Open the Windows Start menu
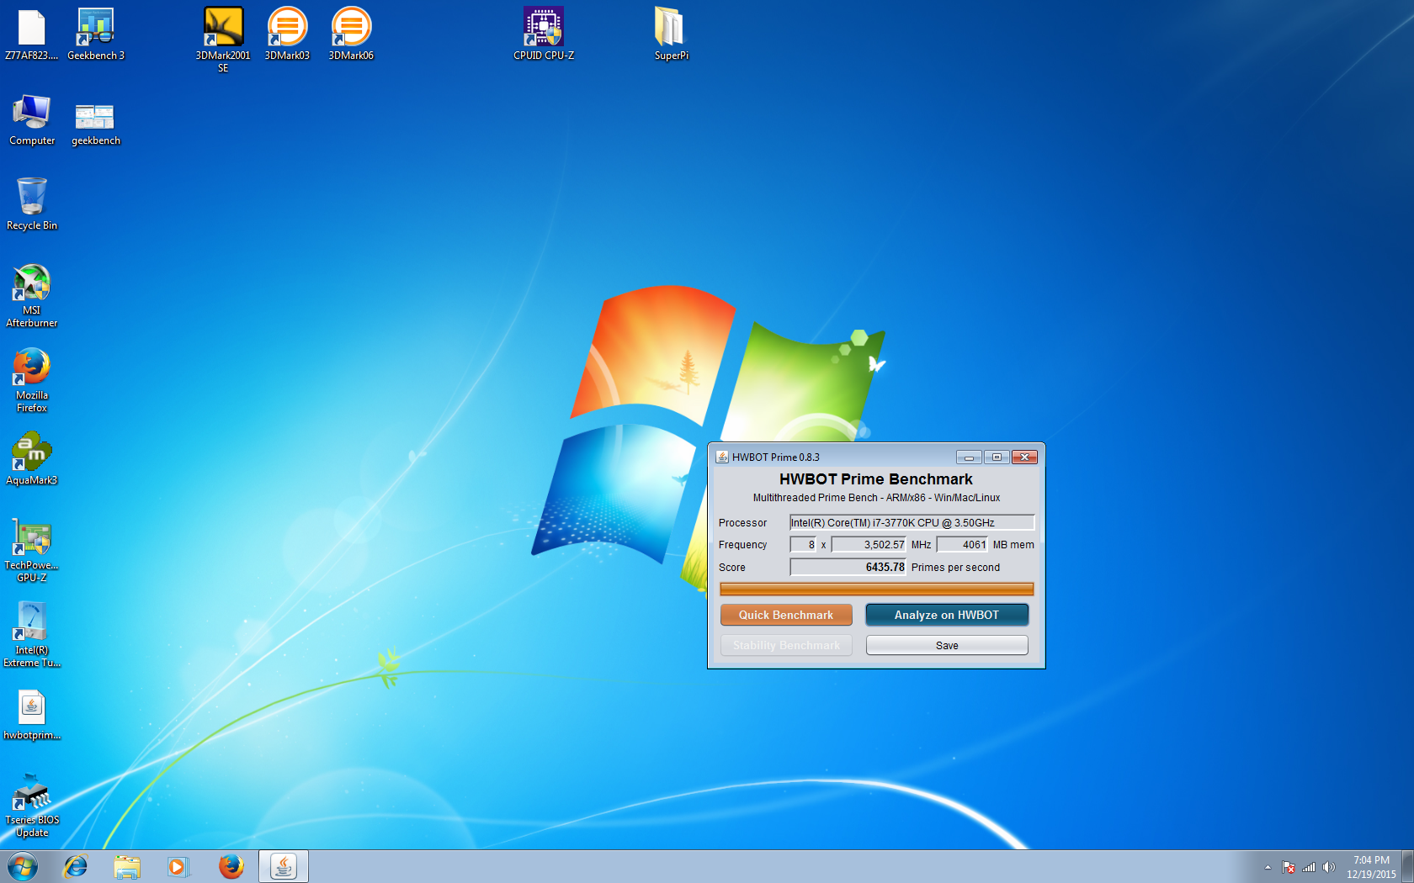This screenshot has width=1414, height=883. click(23, 866)
